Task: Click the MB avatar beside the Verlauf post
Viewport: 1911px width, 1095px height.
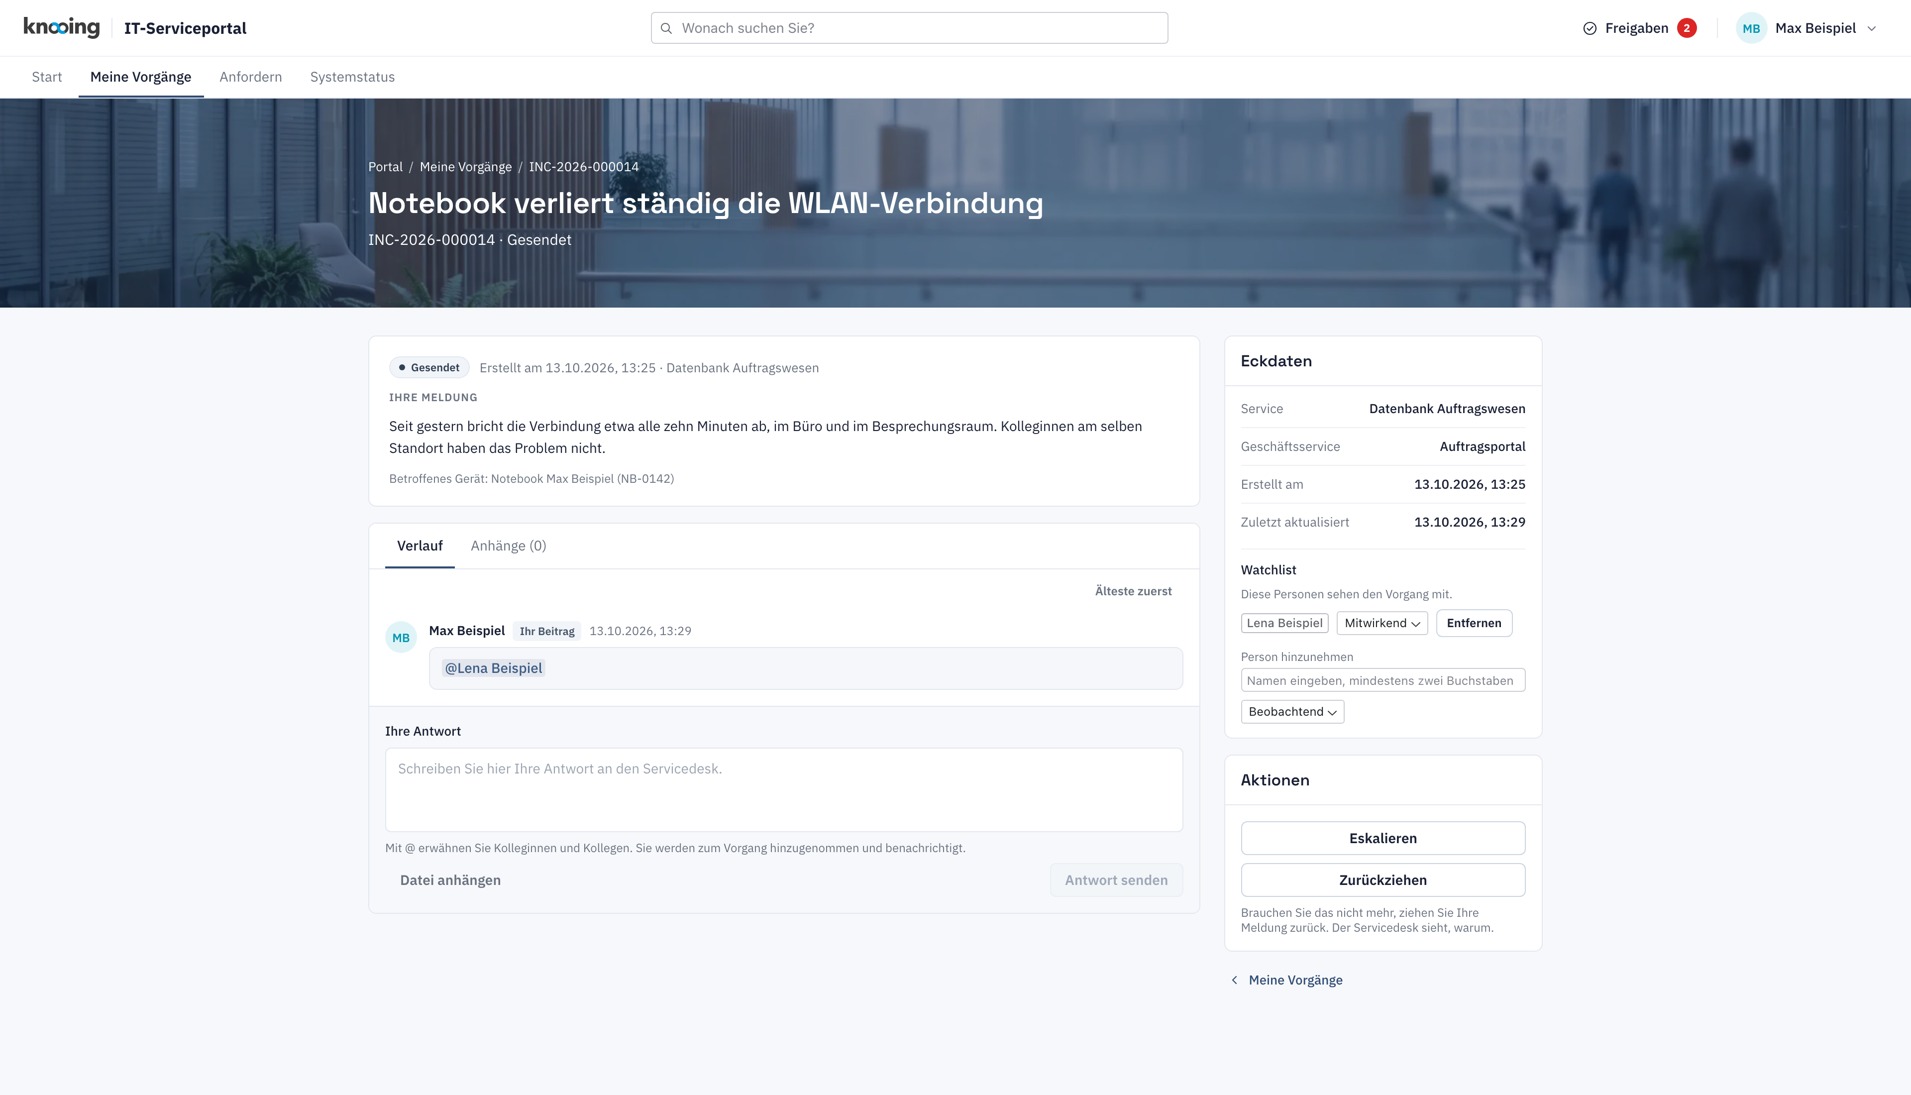Action: [x=401, y=637]
